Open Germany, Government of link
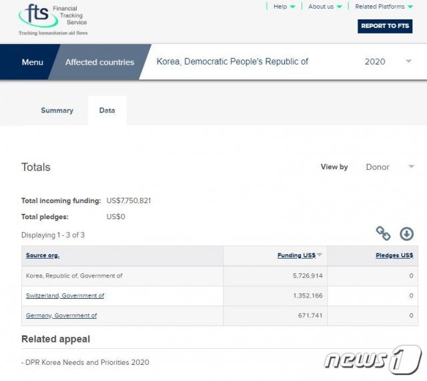The height and width of the screenshot is (381, 427). (61, 315)
